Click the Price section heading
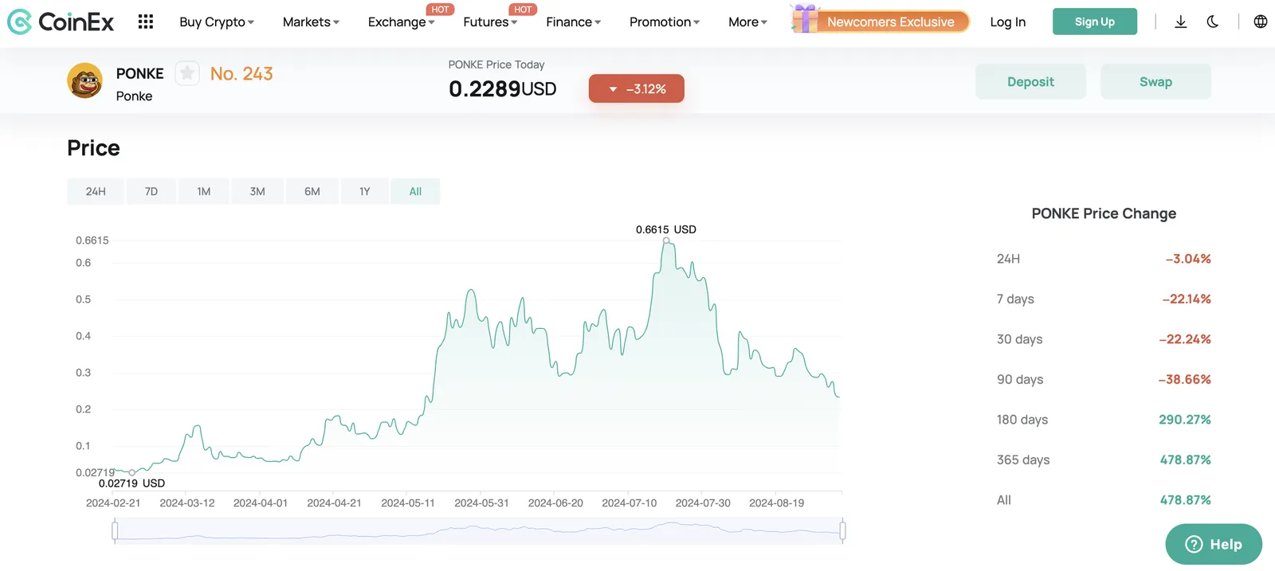This screenshot has height=571, width=1275. [x=93, y=148]
